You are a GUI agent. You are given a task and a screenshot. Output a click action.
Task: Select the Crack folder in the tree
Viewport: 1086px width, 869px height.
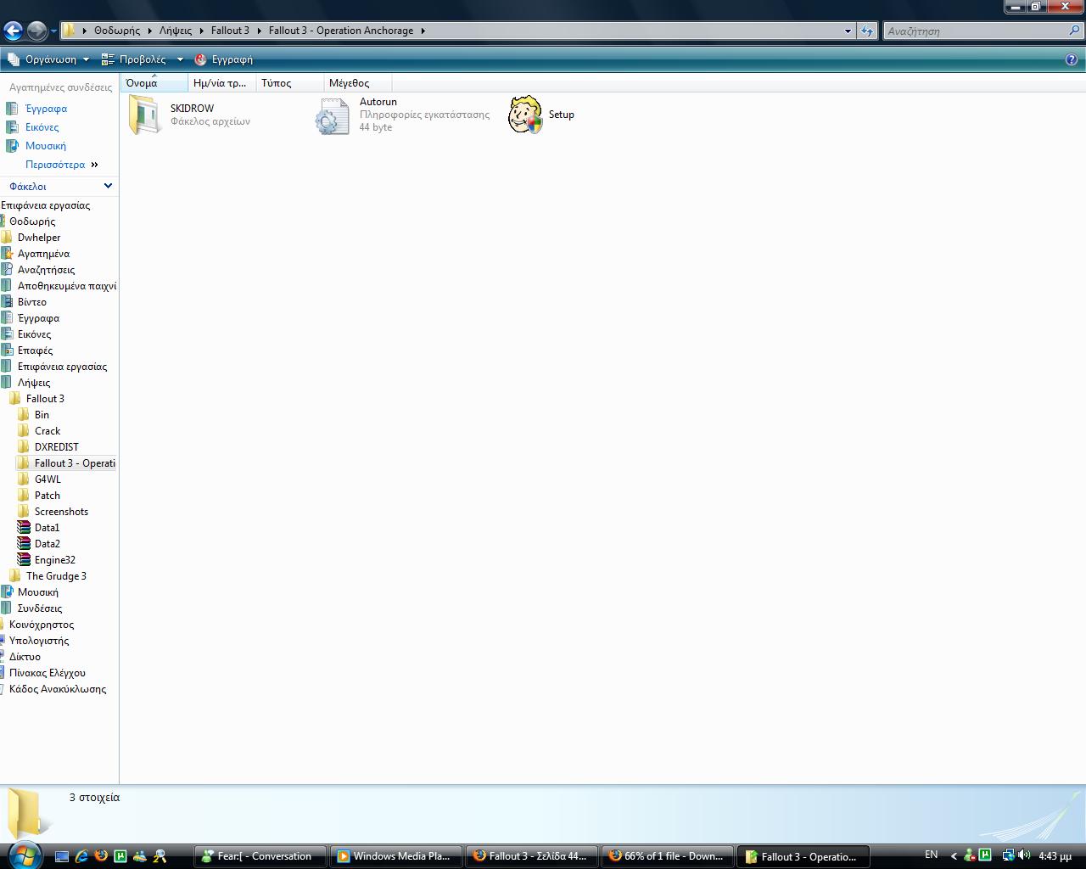coord(48,431)
